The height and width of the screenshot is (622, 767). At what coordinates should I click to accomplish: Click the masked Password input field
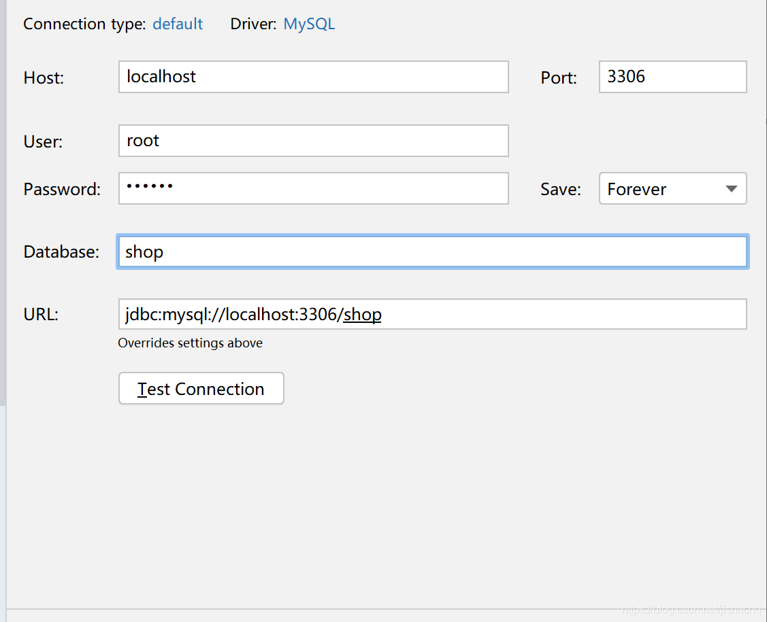[313, 188]
